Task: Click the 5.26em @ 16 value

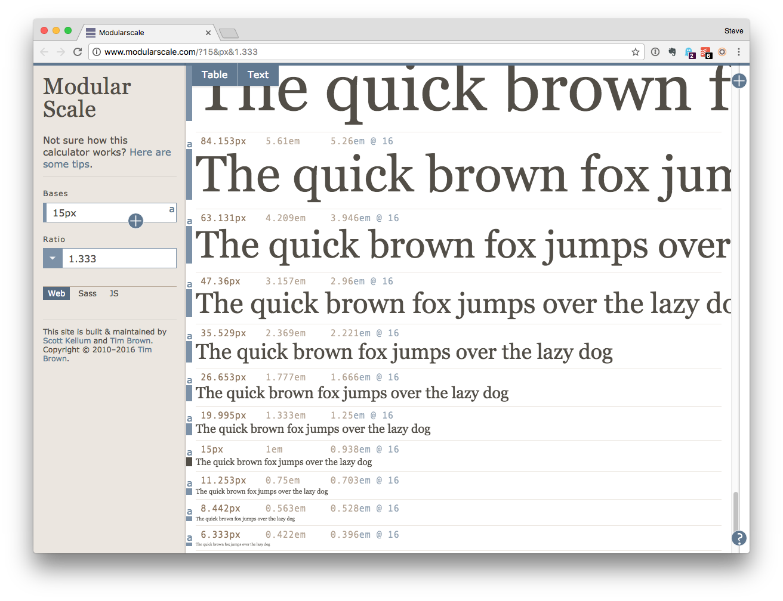Action: coord(362,141)
